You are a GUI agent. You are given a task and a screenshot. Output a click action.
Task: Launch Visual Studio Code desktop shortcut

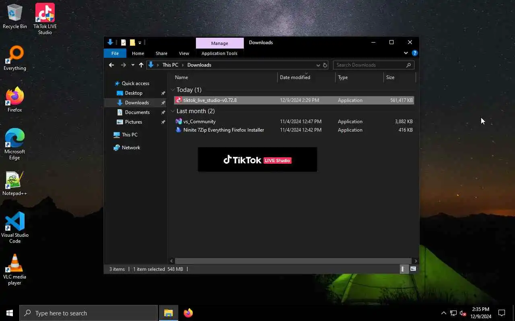click(15, 228)
